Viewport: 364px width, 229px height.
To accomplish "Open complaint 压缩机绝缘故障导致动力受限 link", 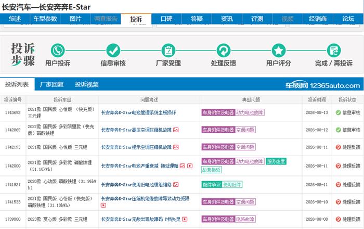I will click(145, 199).
